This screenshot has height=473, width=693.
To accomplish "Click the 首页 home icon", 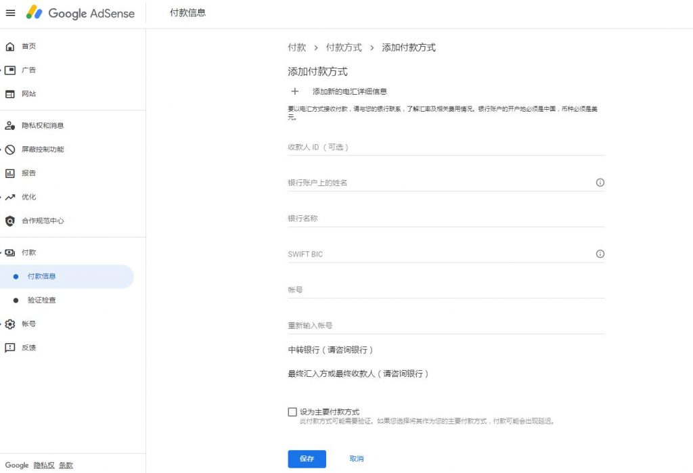I will [x=9, y=47].
